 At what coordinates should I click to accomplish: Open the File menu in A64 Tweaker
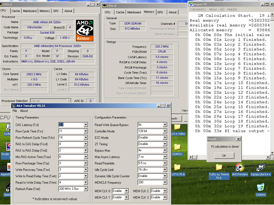click(15, 111)
